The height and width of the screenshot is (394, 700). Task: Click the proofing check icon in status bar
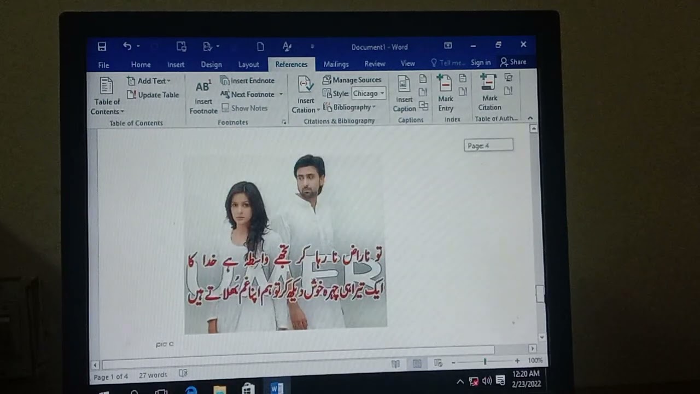[x=183, y=374]
